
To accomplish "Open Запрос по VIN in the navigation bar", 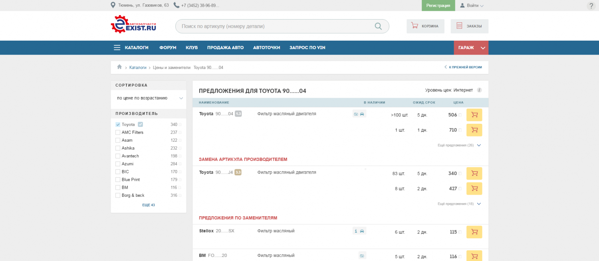I will pos(307,47).
